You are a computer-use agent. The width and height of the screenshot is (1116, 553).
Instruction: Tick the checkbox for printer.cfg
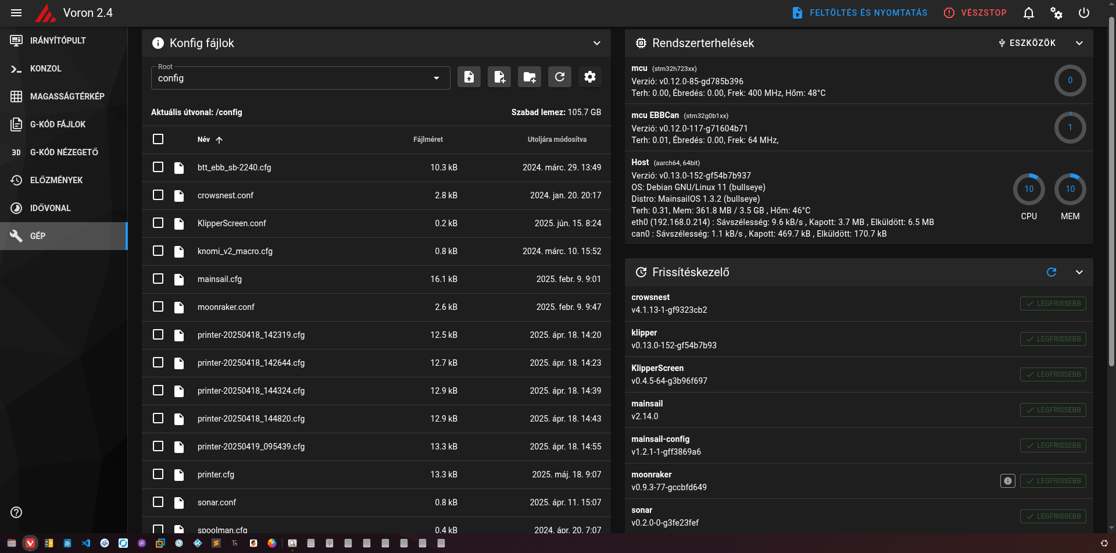pyautogui.click(x=158, y=474)
